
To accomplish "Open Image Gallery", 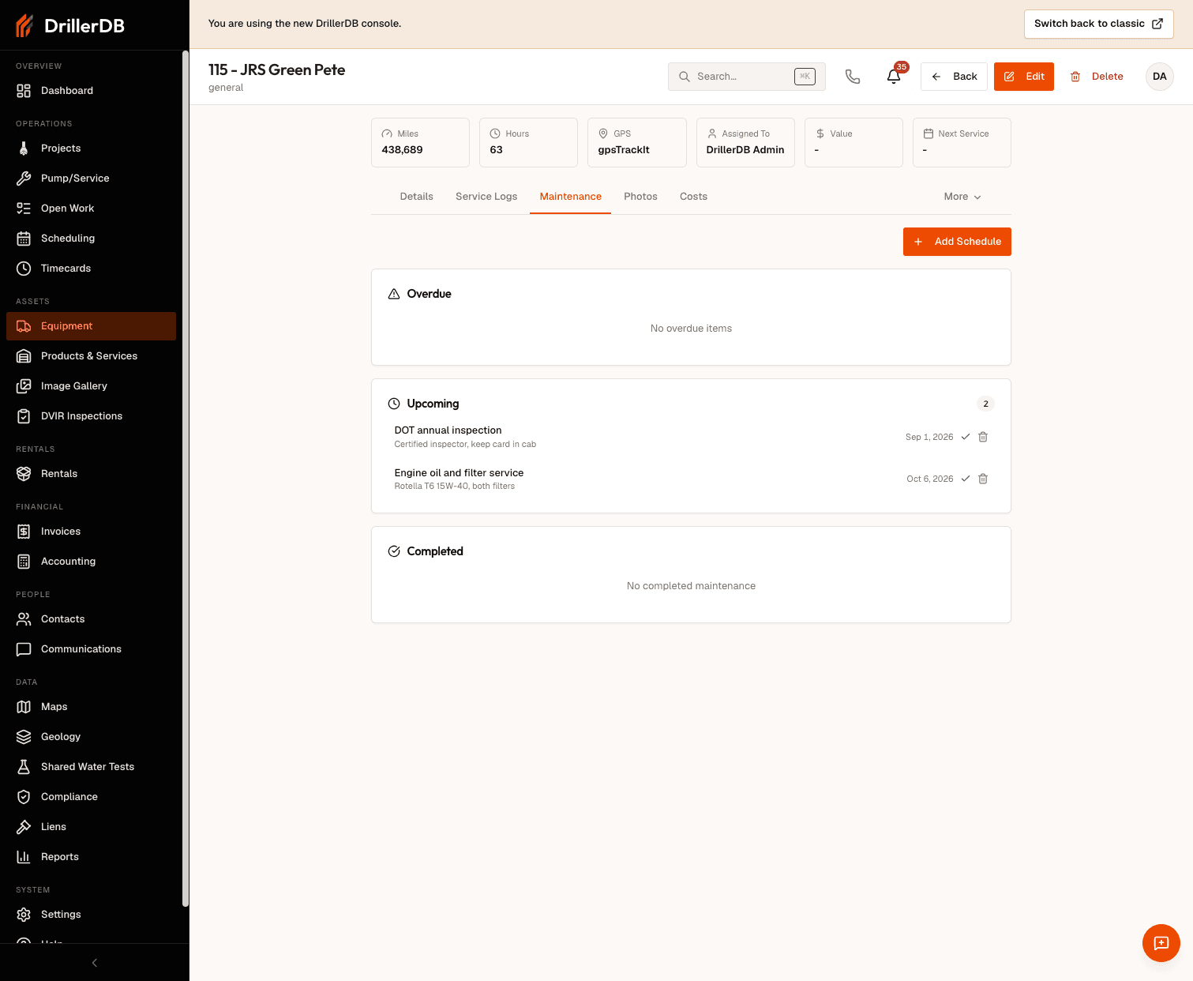I will (x=91, y=386).
